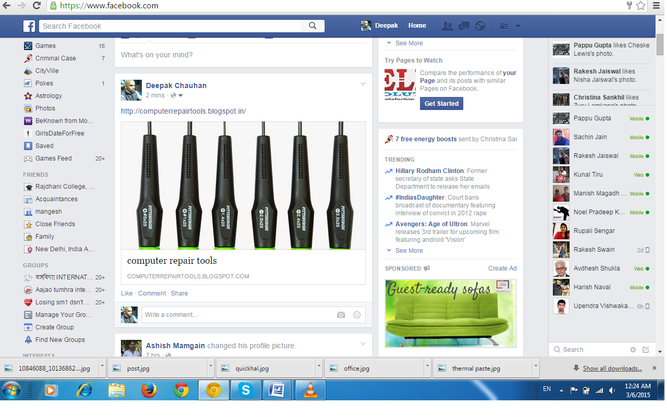The height and width of the screenshot is (417, 667).
Task: Insert an emoji with the smiley icon
Action: (x=357, y=315)
